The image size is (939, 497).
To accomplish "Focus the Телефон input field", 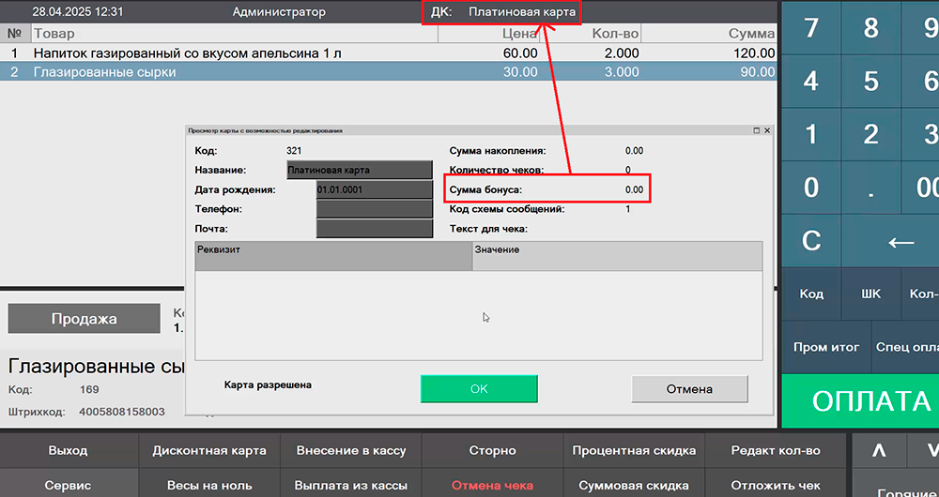I will [x=374, y=209].
